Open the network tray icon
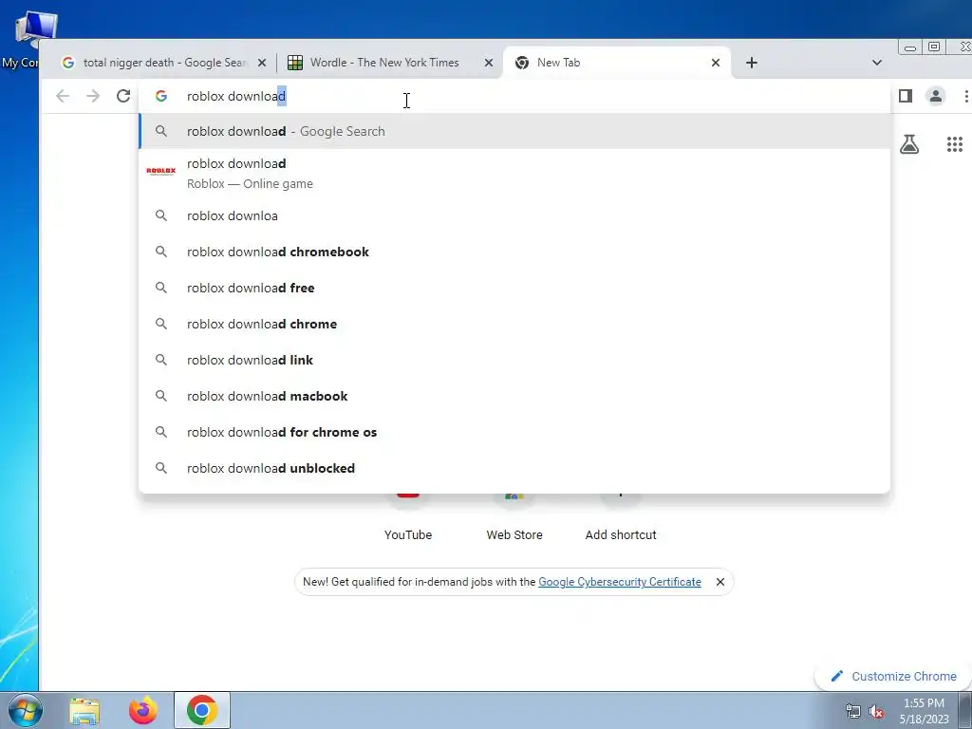 (853, 712)
